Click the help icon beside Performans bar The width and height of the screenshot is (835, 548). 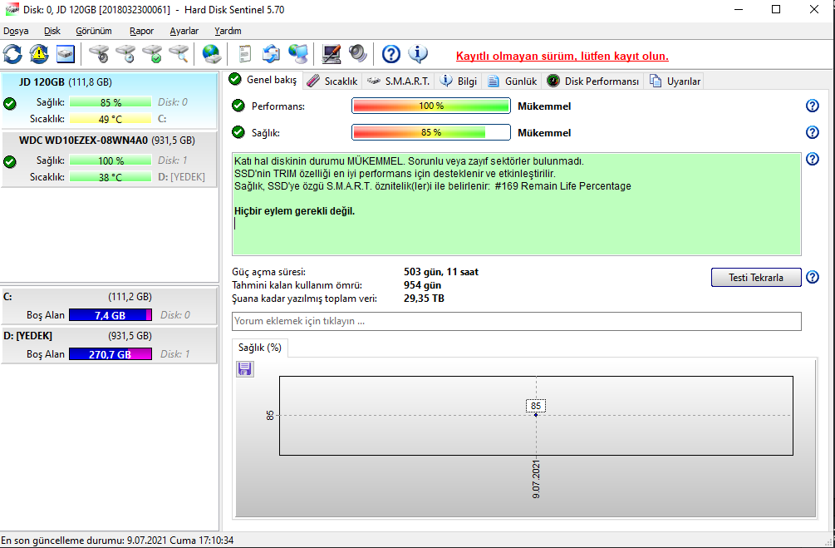812,106
